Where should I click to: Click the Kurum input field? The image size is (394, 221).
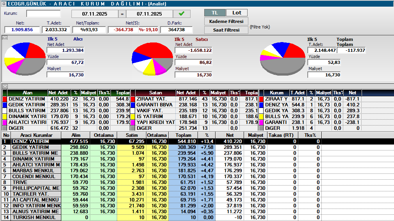point(43,14)
